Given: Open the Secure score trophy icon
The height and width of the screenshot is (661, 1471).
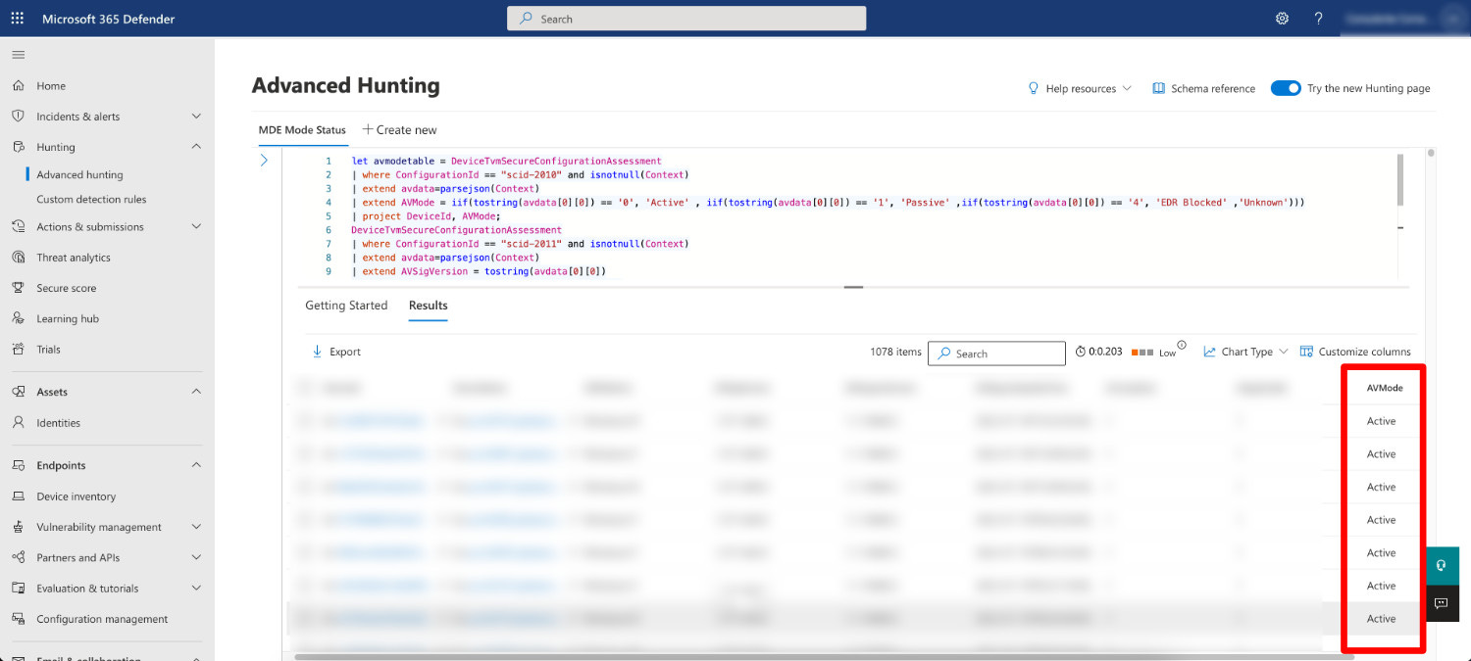Looking at the screenshot, I should point(18,288).
